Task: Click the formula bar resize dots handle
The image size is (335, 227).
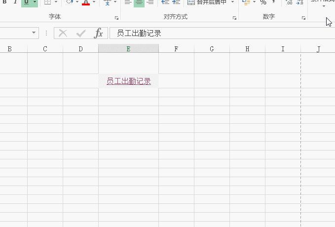Action: coord(46,33)
